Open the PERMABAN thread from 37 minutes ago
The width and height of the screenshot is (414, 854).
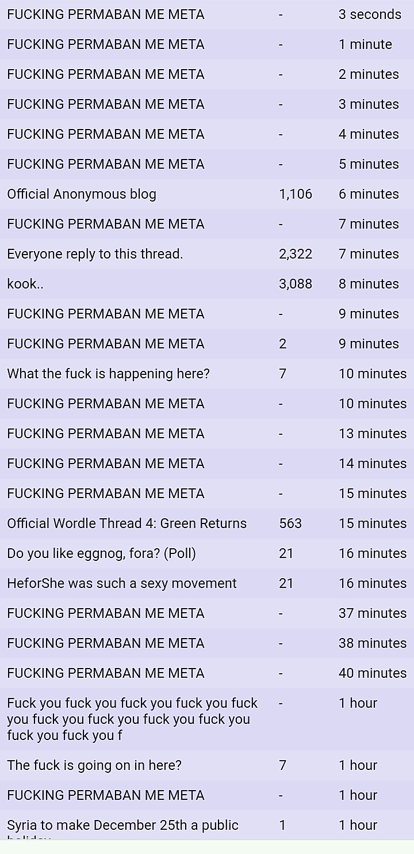tap(106, 613)
